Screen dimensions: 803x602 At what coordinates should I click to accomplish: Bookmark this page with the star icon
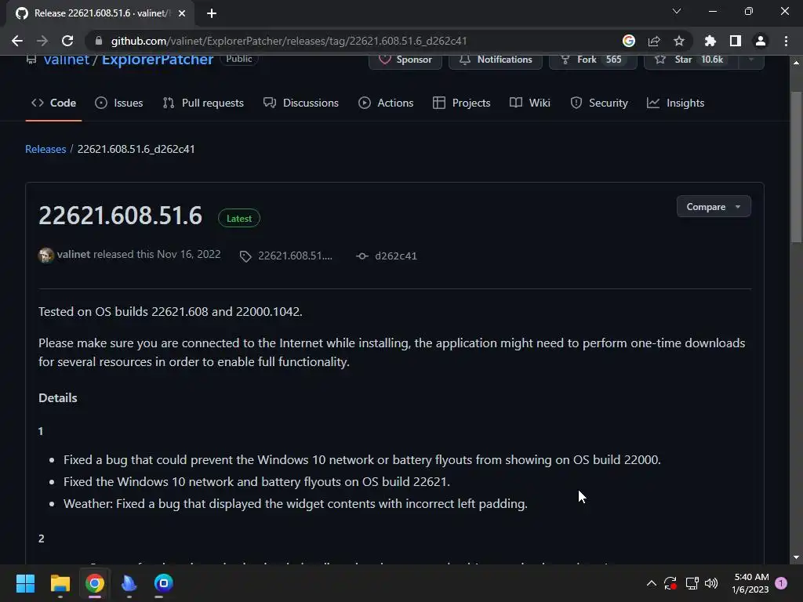click(679, 41)
